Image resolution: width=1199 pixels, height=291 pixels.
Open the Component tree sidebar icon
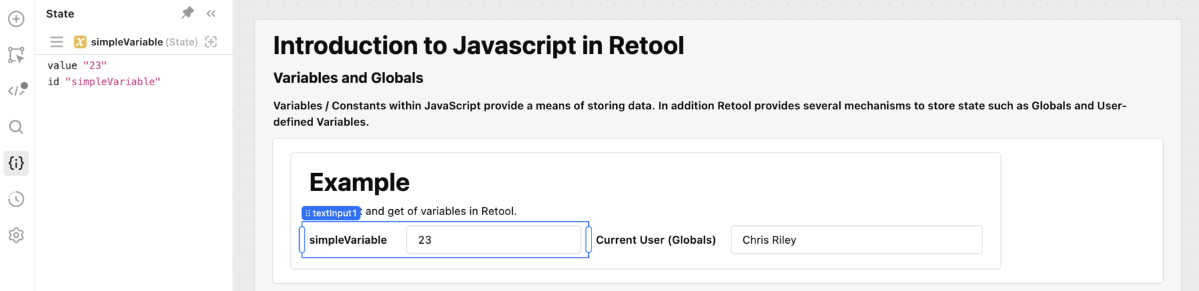pos(16,55)
